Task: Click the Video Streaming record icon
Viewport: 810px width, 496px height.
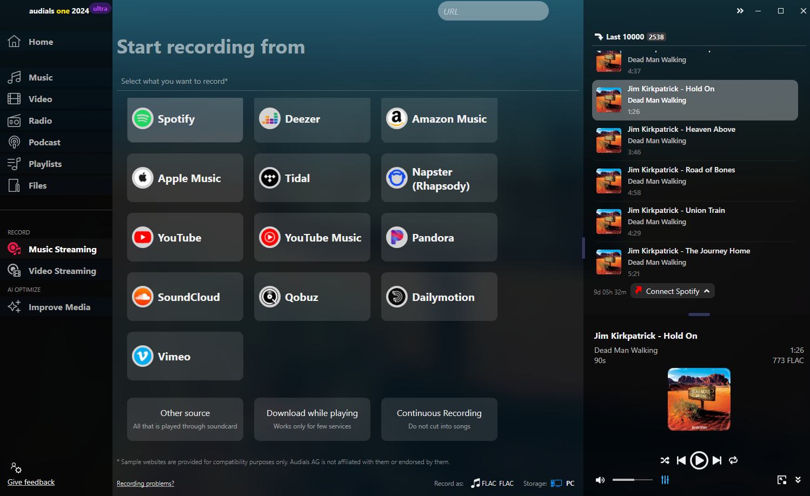Action: click(x=15, y=271)
